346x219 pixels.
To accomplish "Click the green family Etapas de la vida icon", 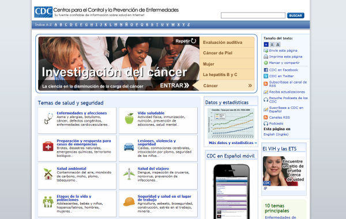I will point(48,202).
